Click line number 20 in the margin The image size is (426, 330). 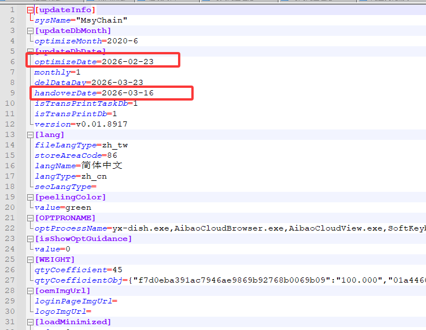(x=12, y=207)
